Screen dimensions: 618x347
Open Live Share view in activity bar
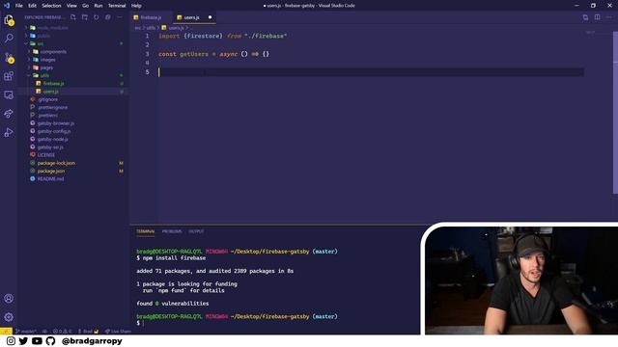click(9, 114)
